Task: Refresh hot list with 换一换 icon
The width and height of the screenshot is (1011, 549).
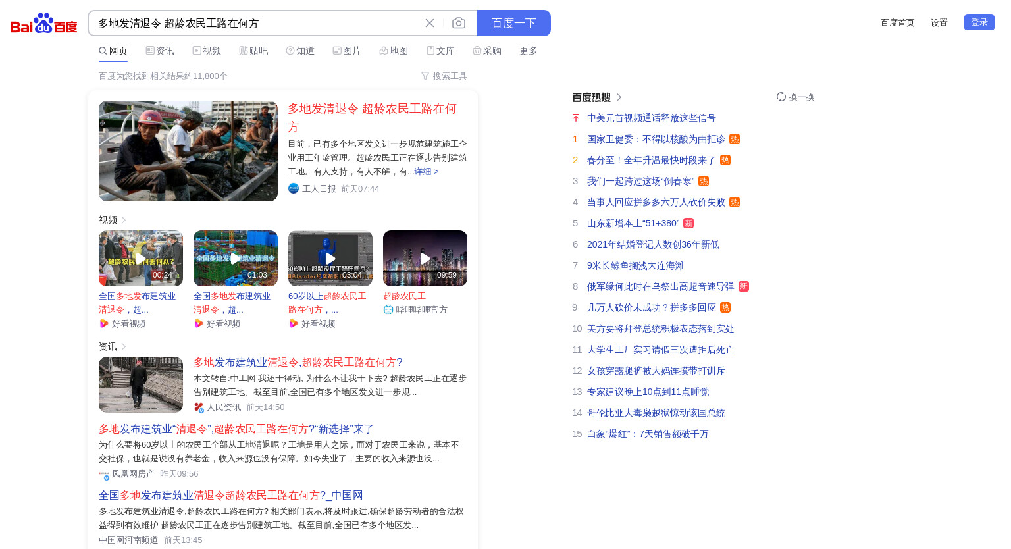Action: coord(781,97)
